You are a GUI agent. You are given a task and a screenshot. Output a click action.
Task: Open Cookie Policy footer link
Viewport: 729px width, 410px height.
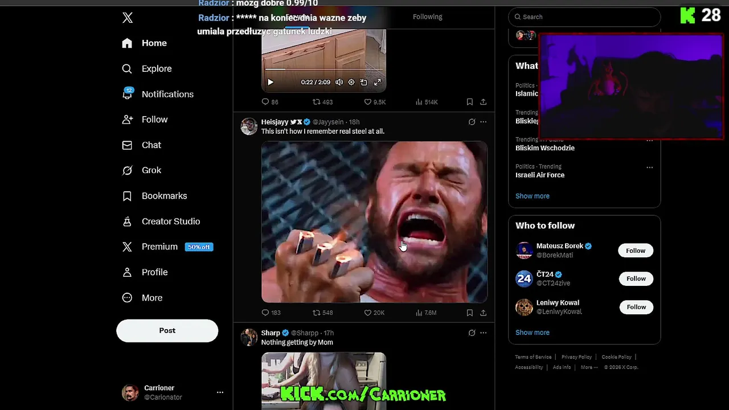point(616,357)
